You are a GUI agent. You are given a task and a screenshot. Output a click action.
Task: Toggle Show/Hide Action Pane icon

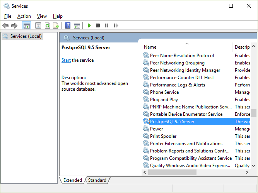pos(77,25)
